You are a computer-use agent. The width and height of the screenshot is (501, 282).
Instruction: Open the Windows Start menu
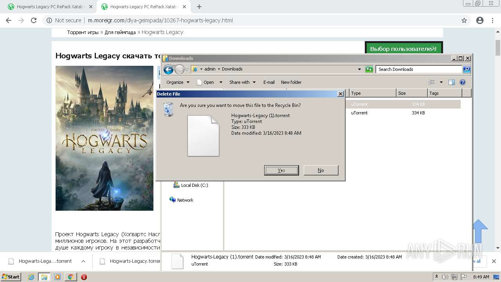[x=11, y=277]
